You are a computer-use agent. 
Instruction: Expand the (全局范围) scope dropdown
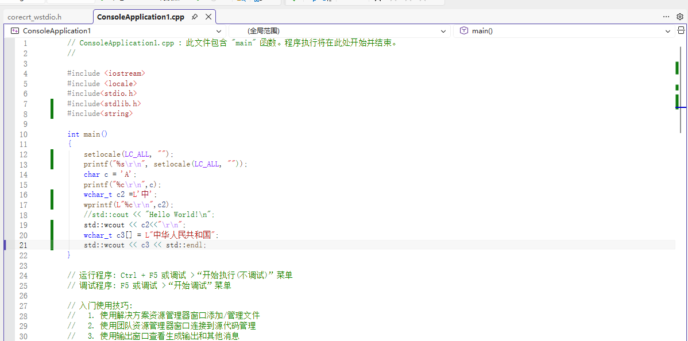[443, 31]
